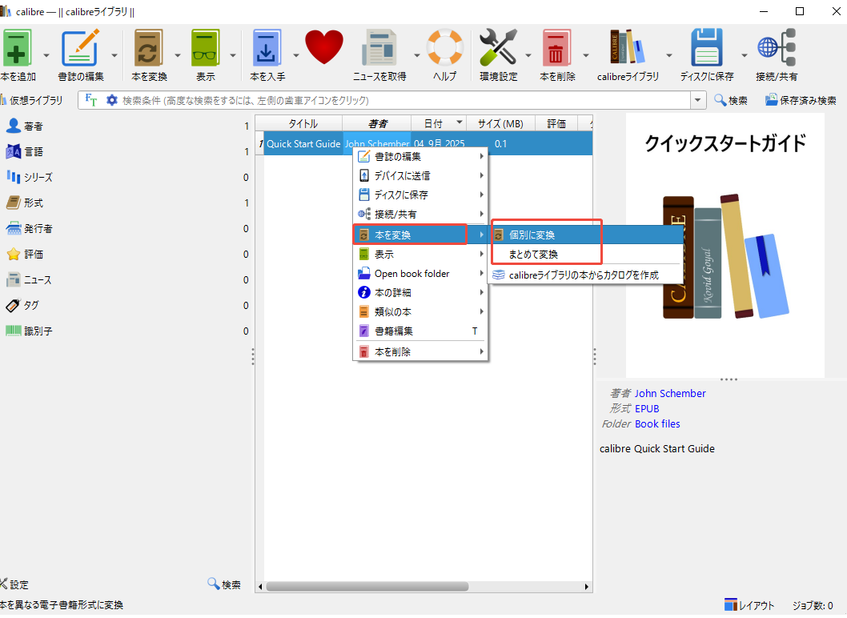Select 書誌の編集 in the context menu
The image size is (847, 618).
click(420, 157)
